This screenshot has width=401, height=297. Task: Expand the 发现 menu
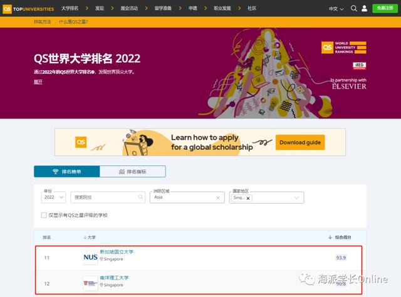pos(100,8)
